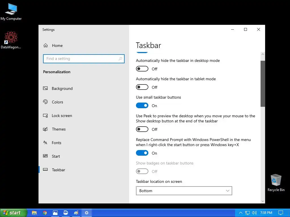Open the Paint palette taskbar icon
This screenshot has width=290, height=217.
point(76,213)
